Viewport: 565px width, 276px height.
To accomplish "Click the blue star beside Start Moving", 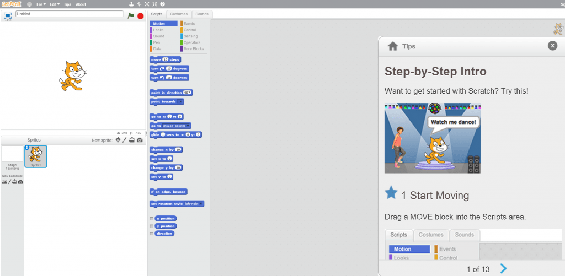I will click(x=391, y=193).
